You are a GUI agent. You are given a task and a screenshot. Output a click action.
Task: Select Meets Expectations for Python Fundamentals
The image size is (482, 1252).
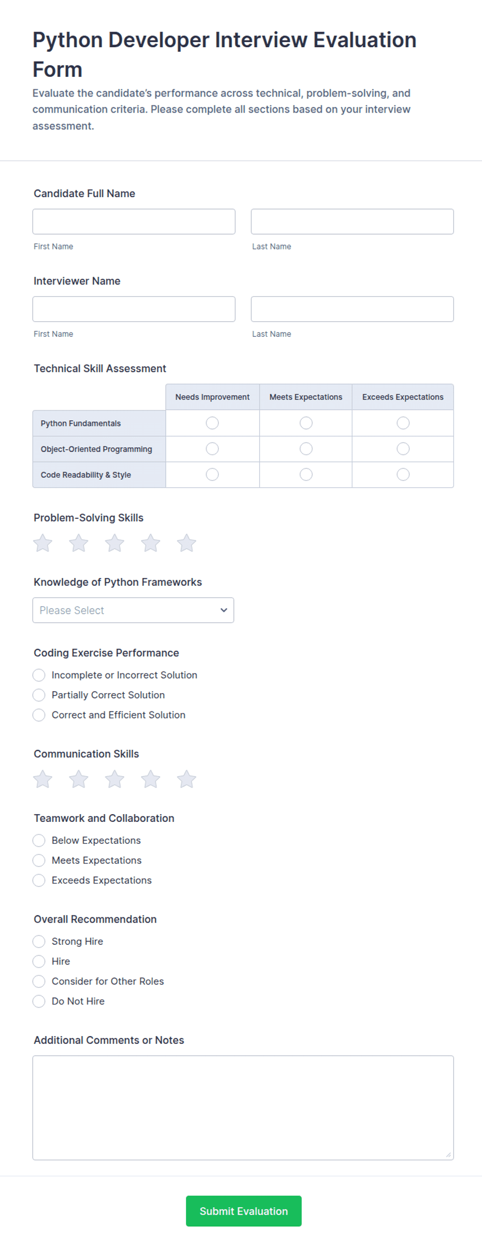pos(305,423)
